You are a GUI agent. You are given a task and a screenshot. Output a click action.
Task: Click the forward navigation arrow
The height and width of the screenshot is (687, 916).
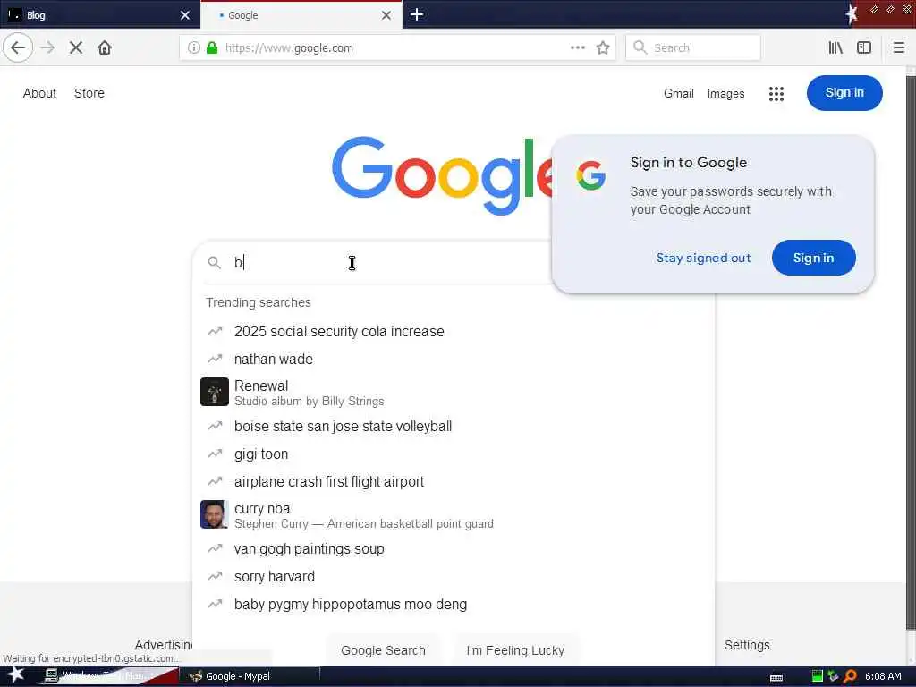point(48,48)
